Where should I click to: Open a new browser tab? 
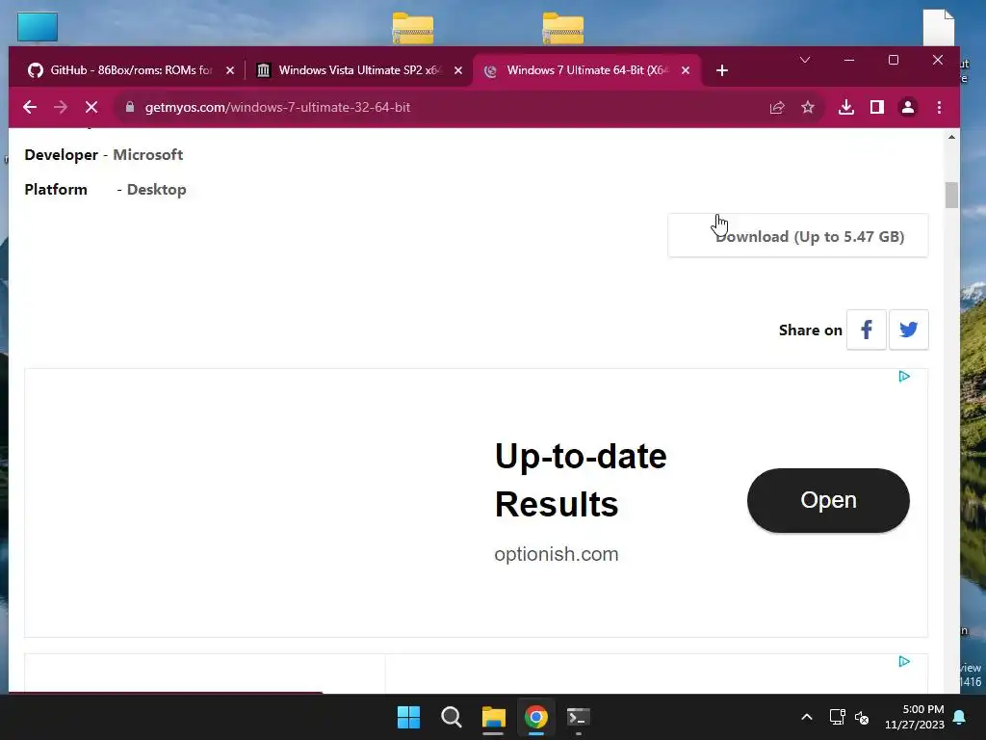pos(722,70)
